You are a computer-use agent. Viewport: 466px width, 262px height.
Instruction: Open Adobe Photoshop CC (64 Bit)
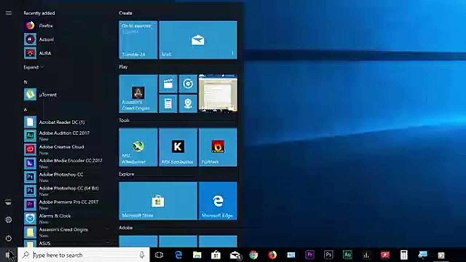(x=66, y=191)
